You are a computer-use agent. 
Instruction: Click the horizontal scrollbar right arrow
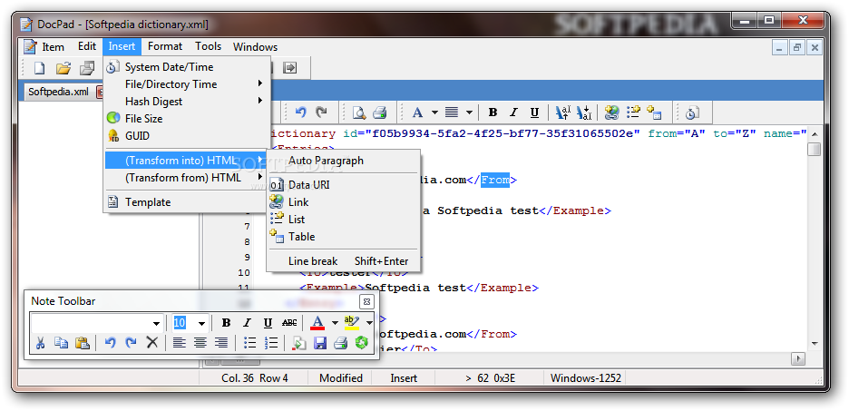[x=797, y=358]
